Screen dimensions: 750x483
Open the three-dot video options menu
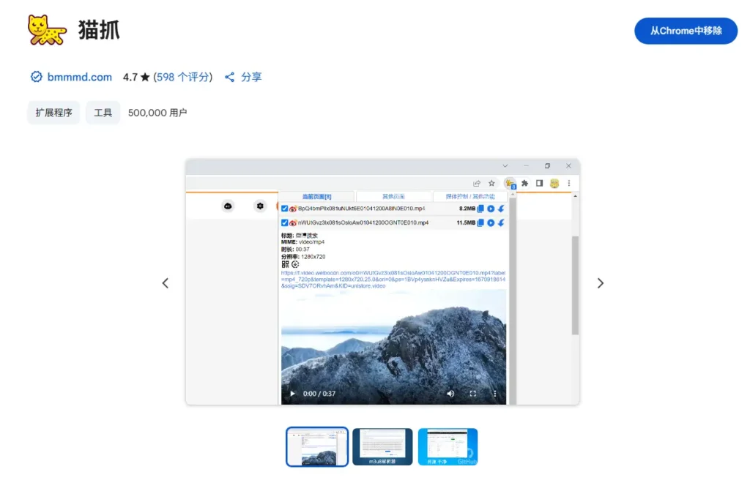(x=494, y=394)
